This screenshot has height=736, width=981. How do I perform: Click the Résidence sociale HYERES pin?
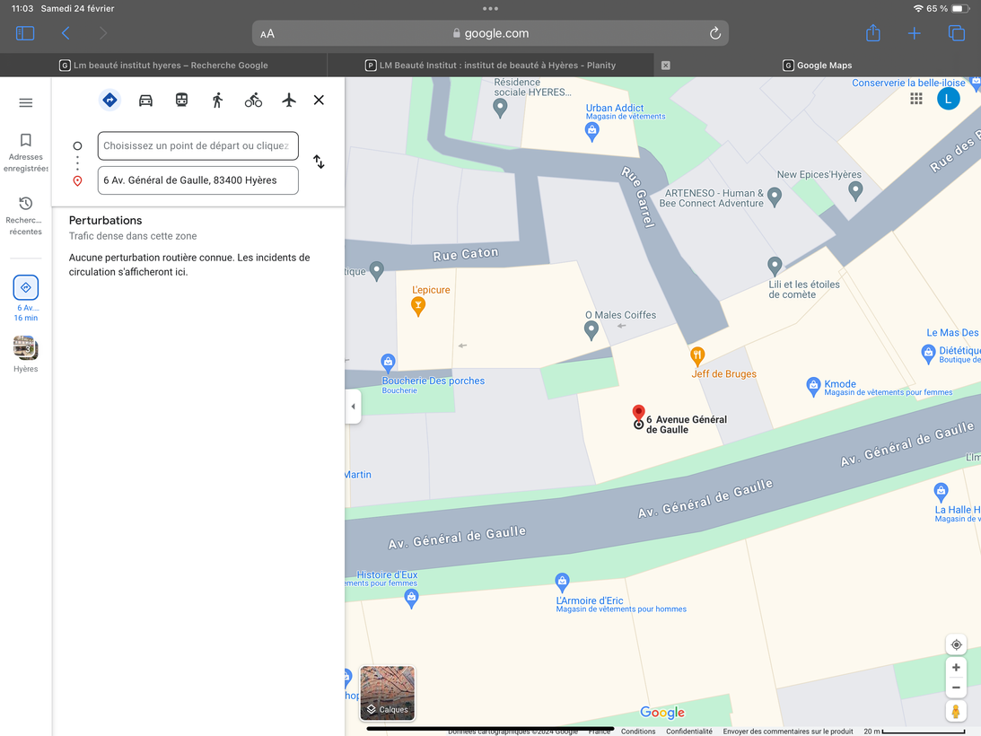500,108
